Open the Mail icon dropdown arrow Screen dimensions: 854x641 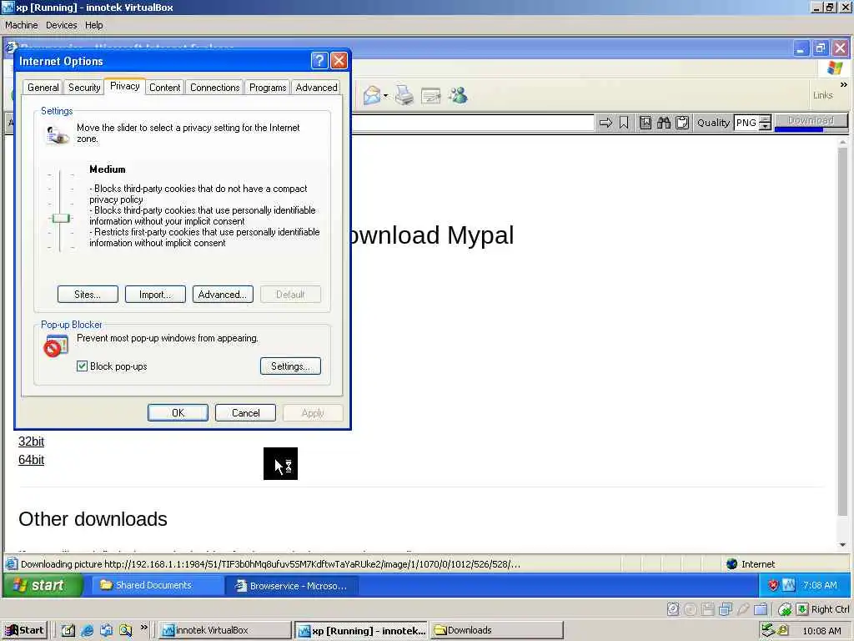(x=385, y=96)
